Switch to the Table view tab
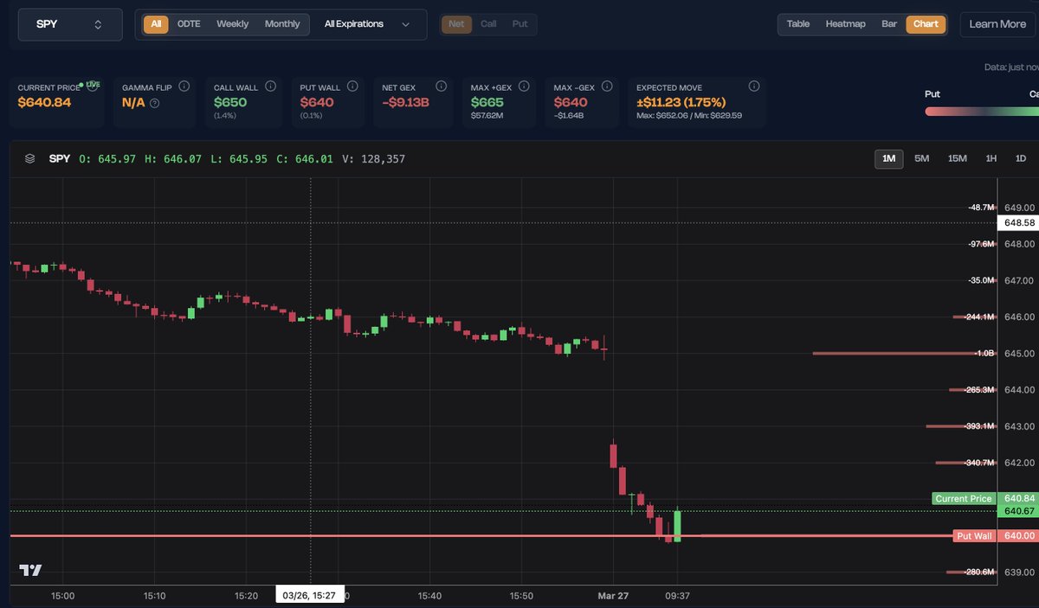Viewport: 1039px width, 608px height. tap(797, 24)
